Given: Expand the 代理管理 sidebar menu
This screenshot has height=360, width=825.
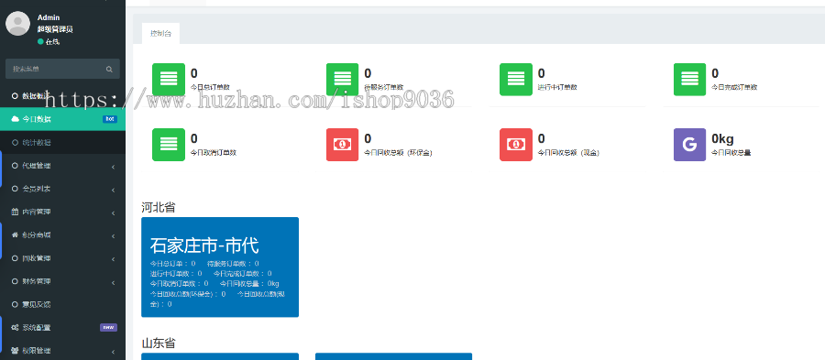Looking at the screenshot, I should 62,166.
